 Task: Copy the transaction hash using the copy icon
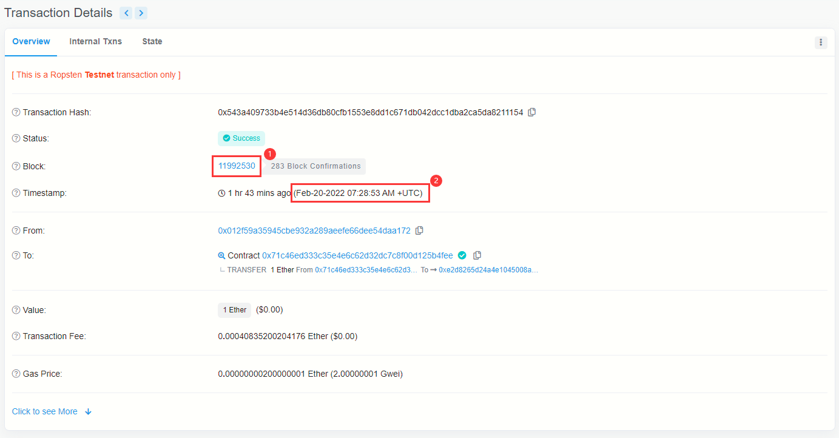point(532,112)
